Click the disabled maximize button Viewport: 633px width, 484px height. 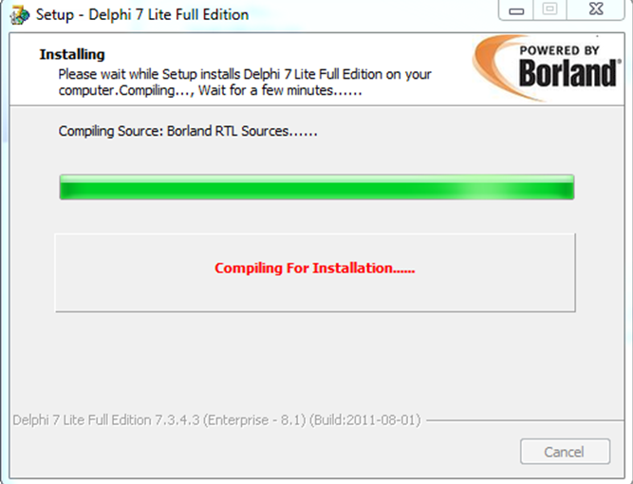(549, 10)
